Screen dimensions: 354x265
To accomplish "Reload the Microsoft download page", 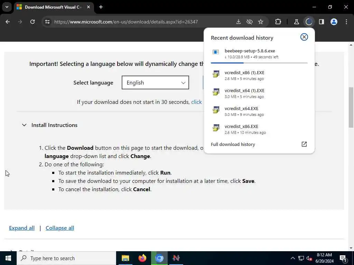I will 32,22.
